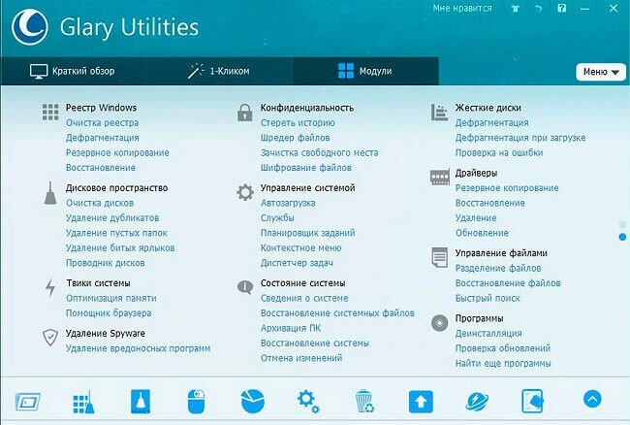Open Контекстное меню manager
The height and width of the screenshot is (425, 630).
click(x=300, y=248)
